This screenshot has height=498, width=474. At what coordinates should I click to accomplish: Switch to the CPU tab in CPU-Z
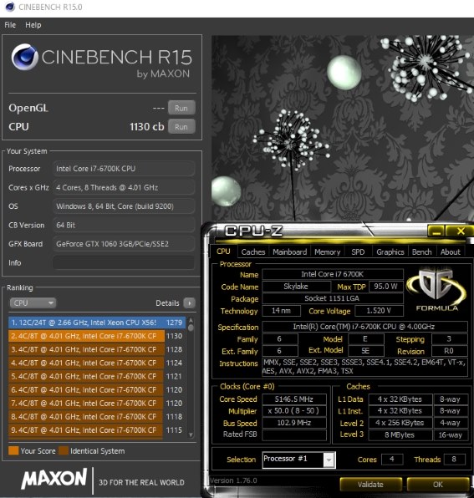point(223,252)
